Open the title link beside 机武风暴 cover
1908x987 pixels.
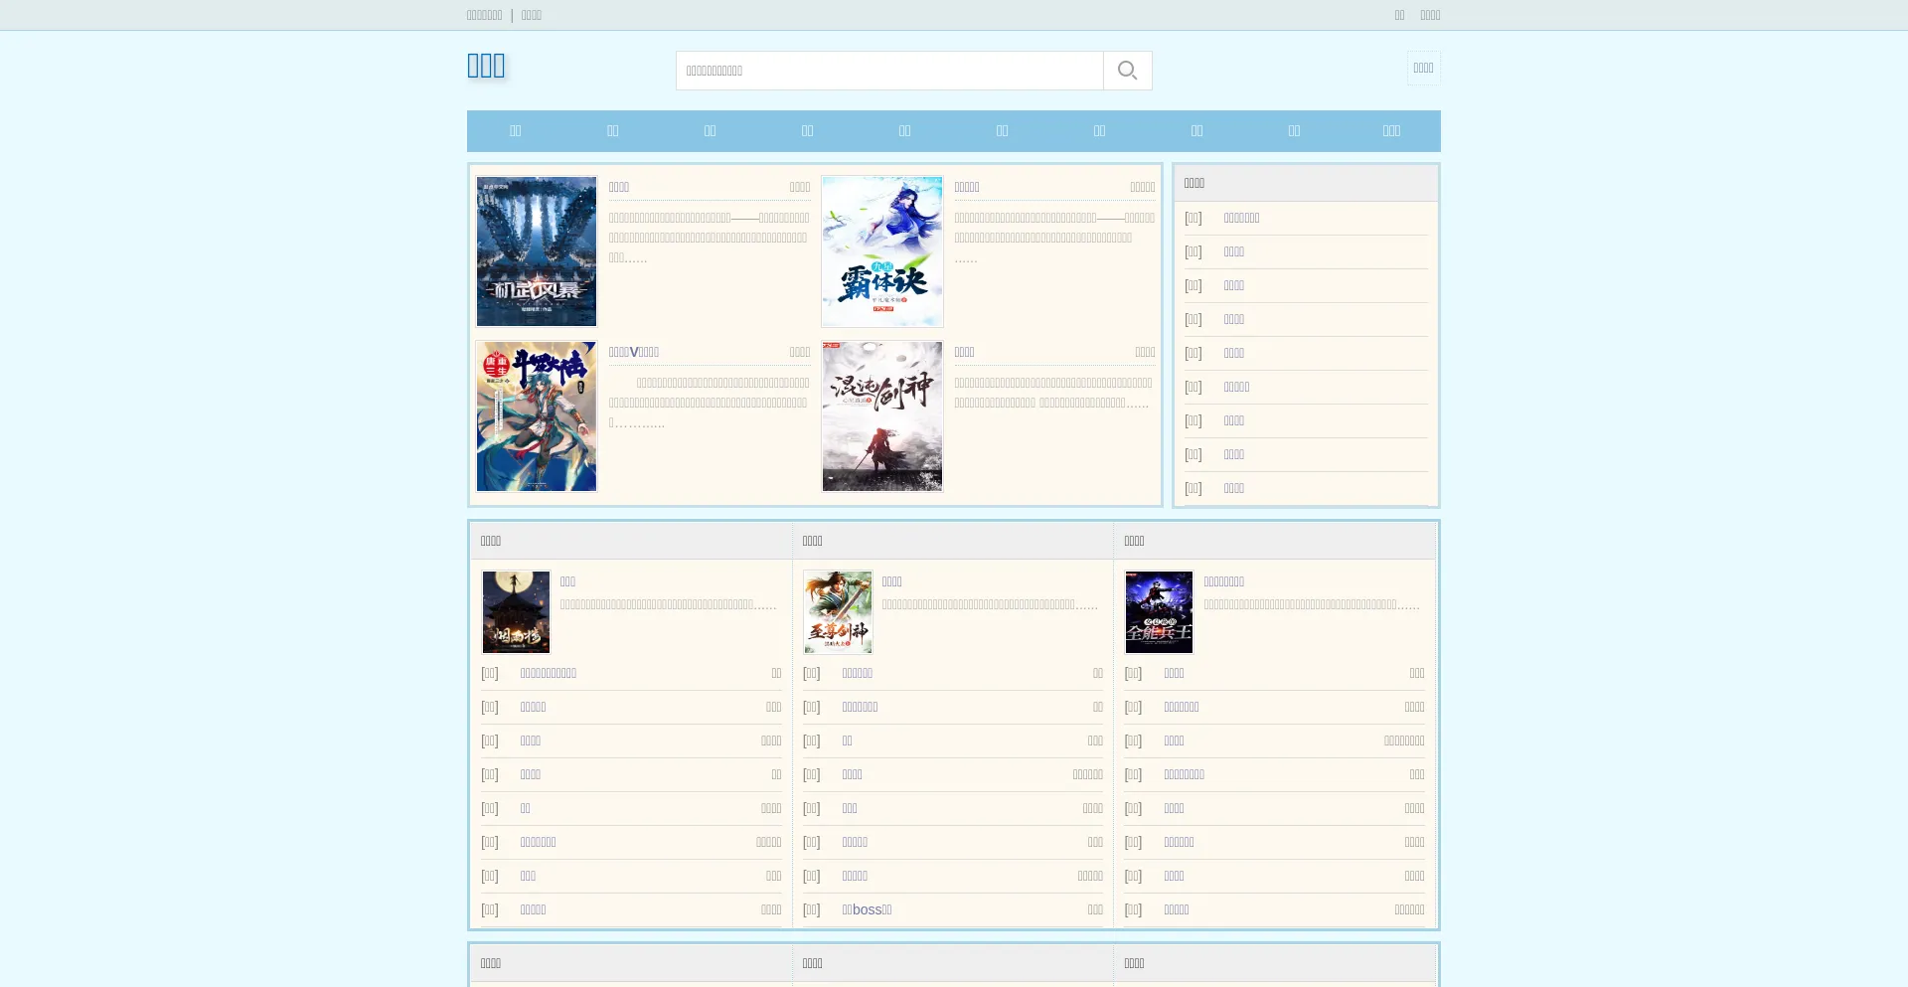pyautogui.click(x=619, y=187)
